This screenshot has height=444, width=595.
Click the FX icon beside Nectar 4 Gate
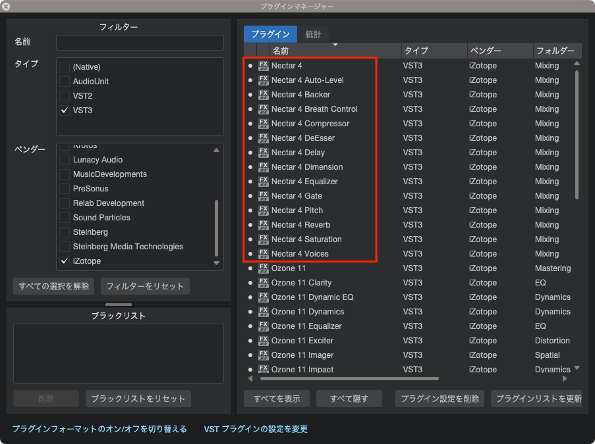coord(264,196)
